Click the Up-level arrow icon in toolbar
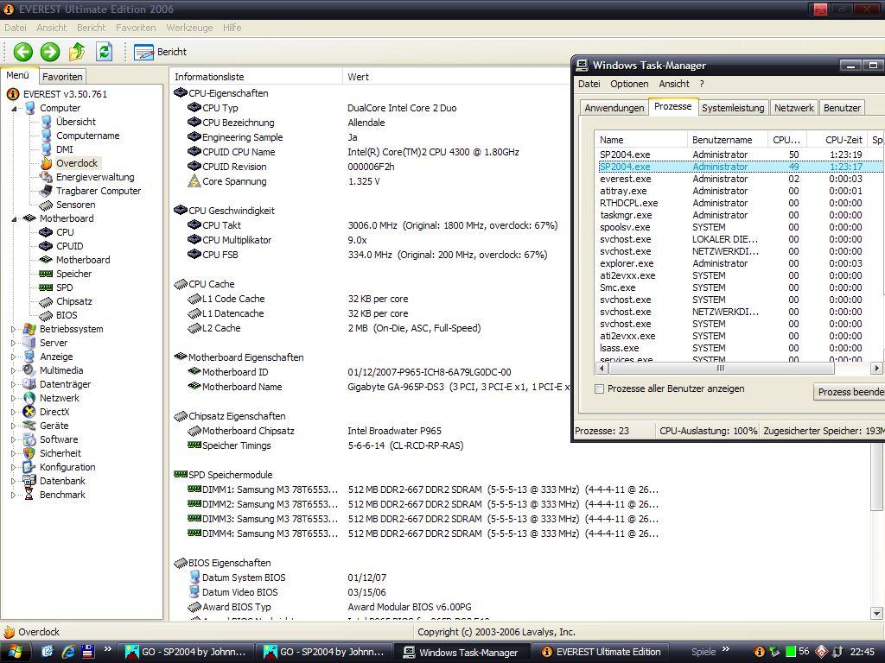 [77, 52]
